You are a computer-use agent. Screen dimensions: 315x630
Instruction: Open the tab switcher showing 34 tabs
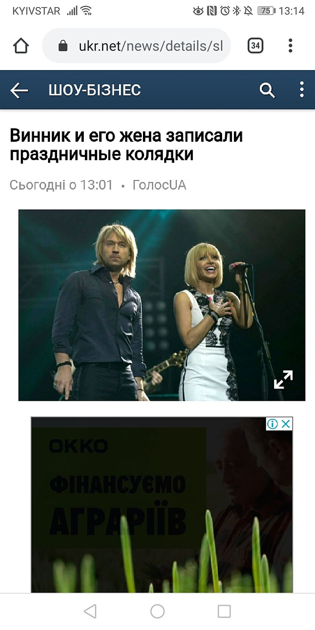tap(255, 46)
